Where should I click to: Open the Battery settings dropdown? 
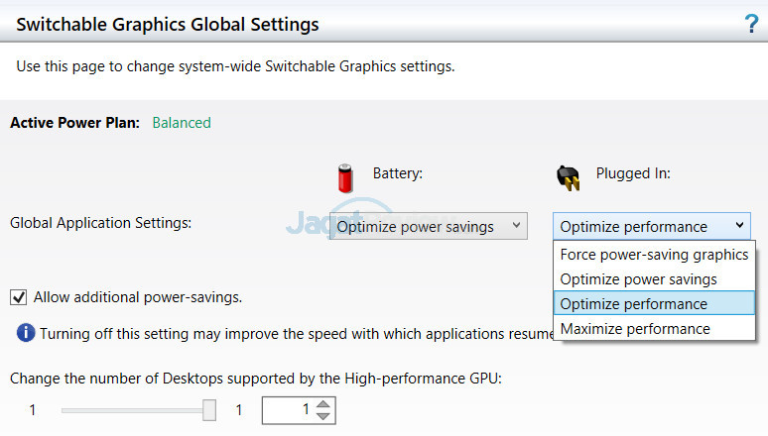click(x=428, y=227)
